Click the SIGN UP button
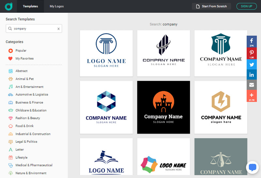 [246, 6]
